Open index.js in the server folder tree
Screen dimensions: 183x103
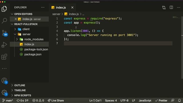pos(29,44)
